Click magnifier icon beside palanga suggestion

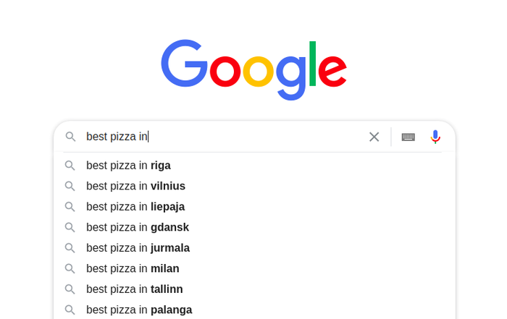click(70, 310)
